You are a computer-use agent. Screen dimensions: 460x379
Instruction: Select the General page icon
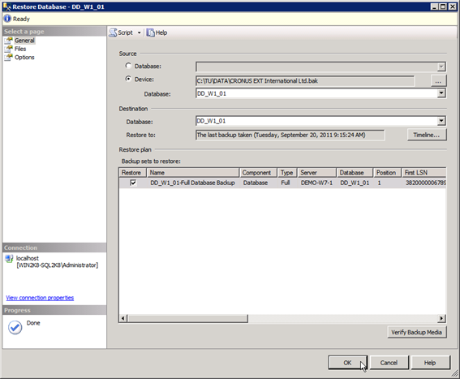(8, 41)
